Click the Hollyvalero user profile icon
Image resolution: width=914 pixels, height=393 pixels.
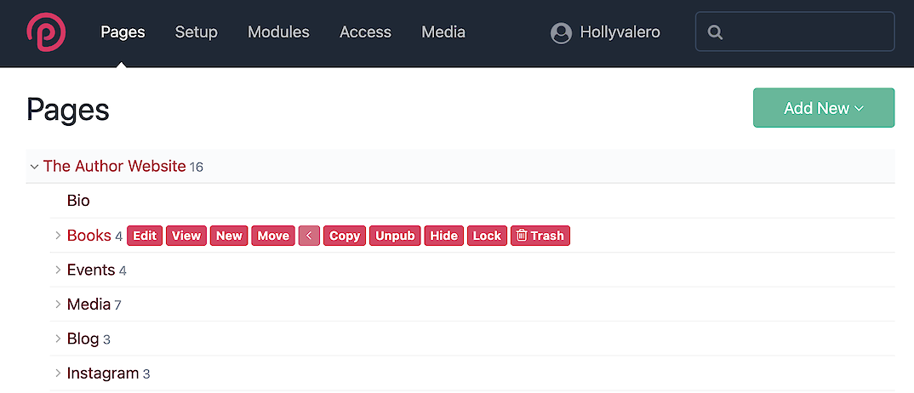coord(561,32)
